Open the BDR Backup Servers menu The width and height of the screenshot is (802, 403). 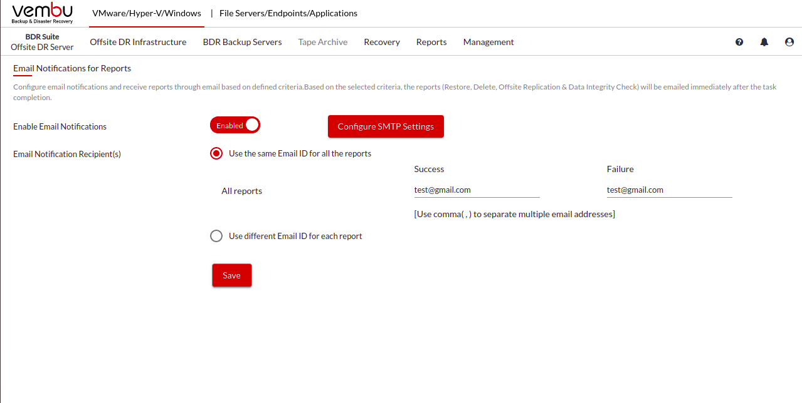tap(242, 42)
